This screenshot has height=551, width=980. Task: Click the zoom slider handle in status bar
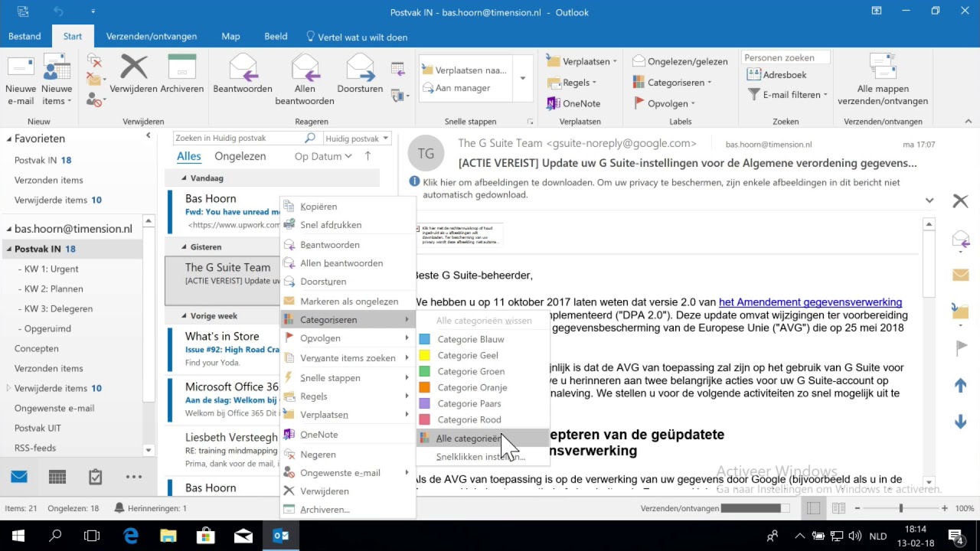pyautogui.click(x=901, y=508)
